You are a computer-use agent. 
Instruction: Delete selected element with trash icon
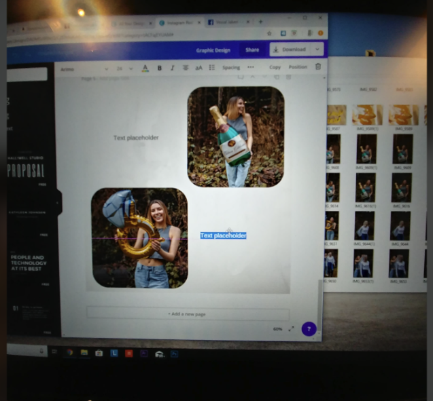(x=318, y=66)
